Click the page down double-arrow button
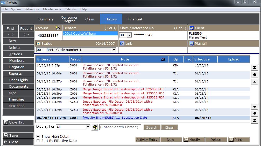The image size is (261, 146). (x=255, y=113)
